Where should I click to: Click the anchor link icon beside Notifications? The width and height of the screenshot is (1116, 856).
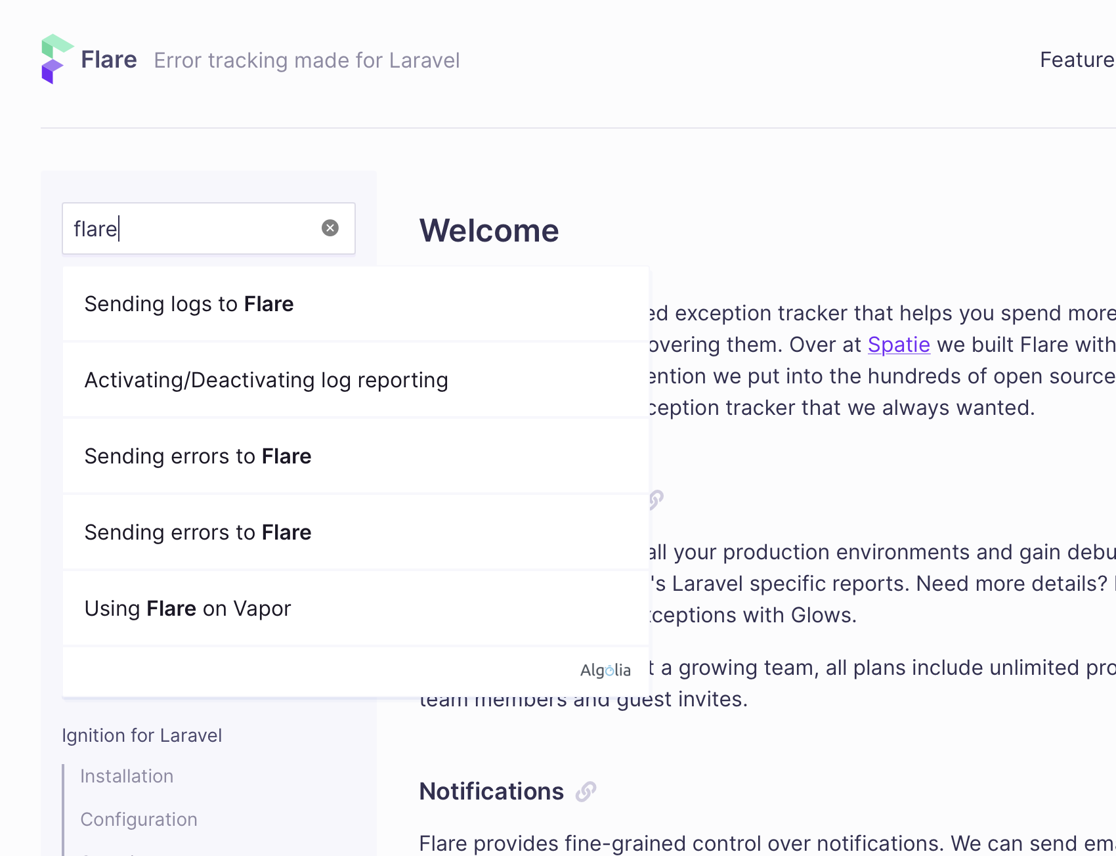[586, 792]
